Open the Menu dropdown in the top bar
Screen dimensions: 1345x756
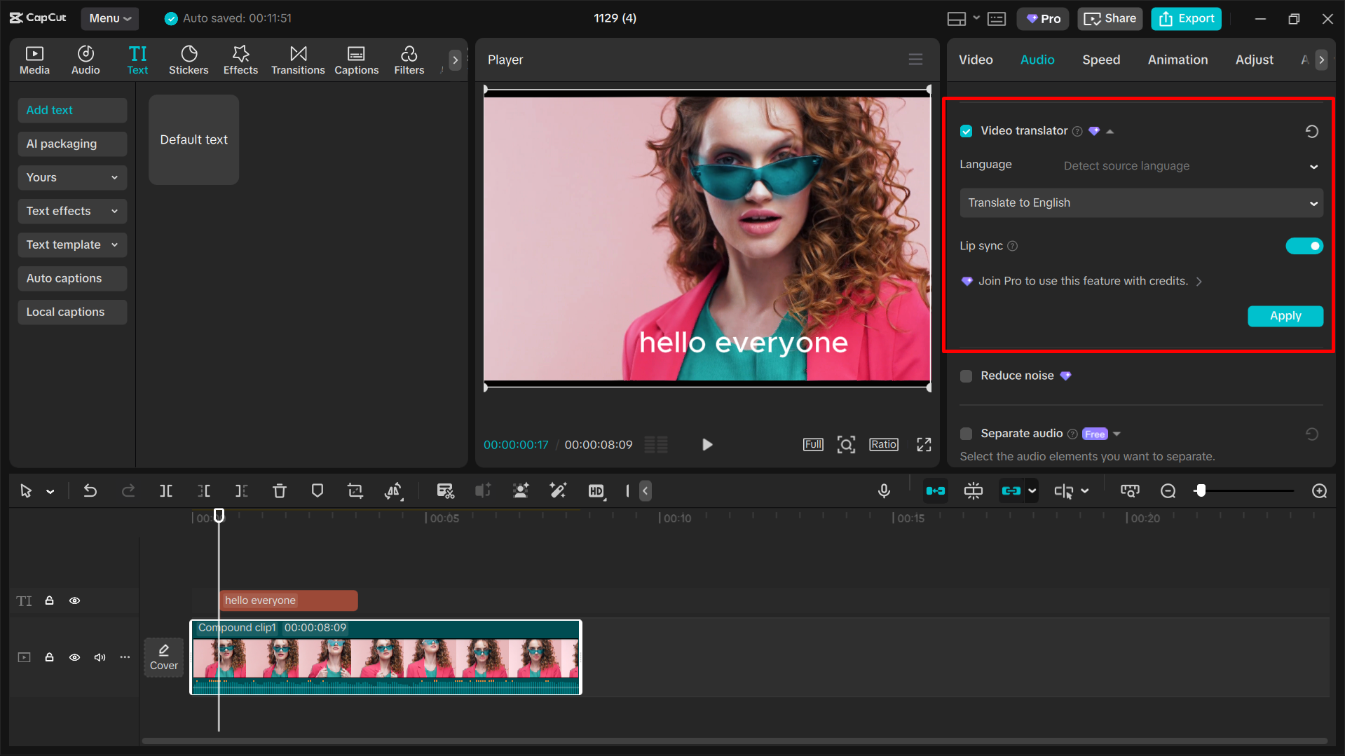(109, 18)
